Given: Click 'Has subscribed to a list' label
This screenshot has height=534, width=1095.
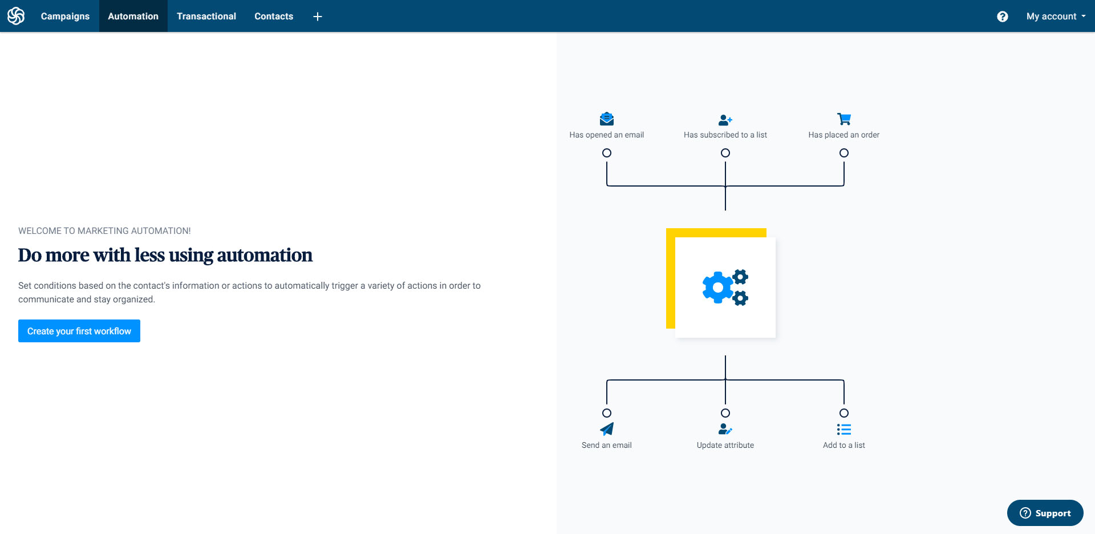Looking at the screenshot, I should point(725,135).
